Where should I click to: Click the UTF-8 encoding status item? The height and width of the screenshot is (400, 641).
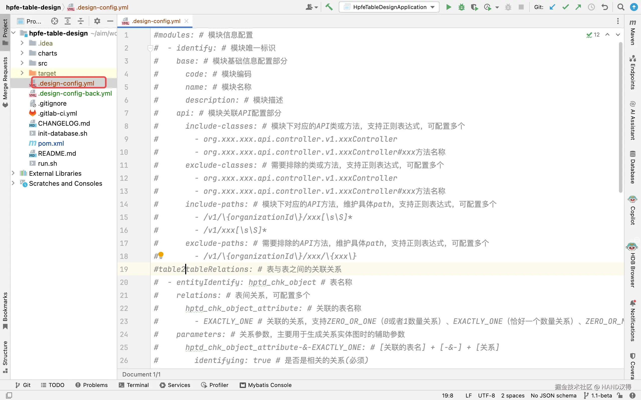[486, 395]
